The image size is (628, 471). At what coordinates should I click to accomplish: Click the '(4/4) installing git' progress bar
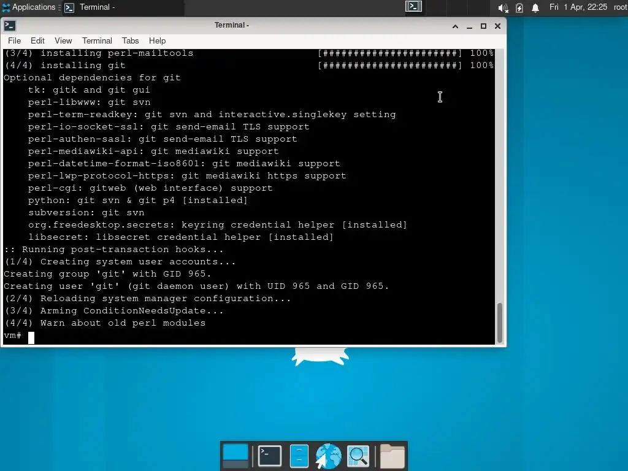pos(390,65)
